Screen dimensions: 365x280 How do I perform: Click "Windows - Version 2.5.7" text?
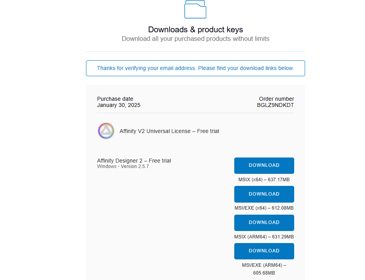pyautogui.click(x=123, y=166)
